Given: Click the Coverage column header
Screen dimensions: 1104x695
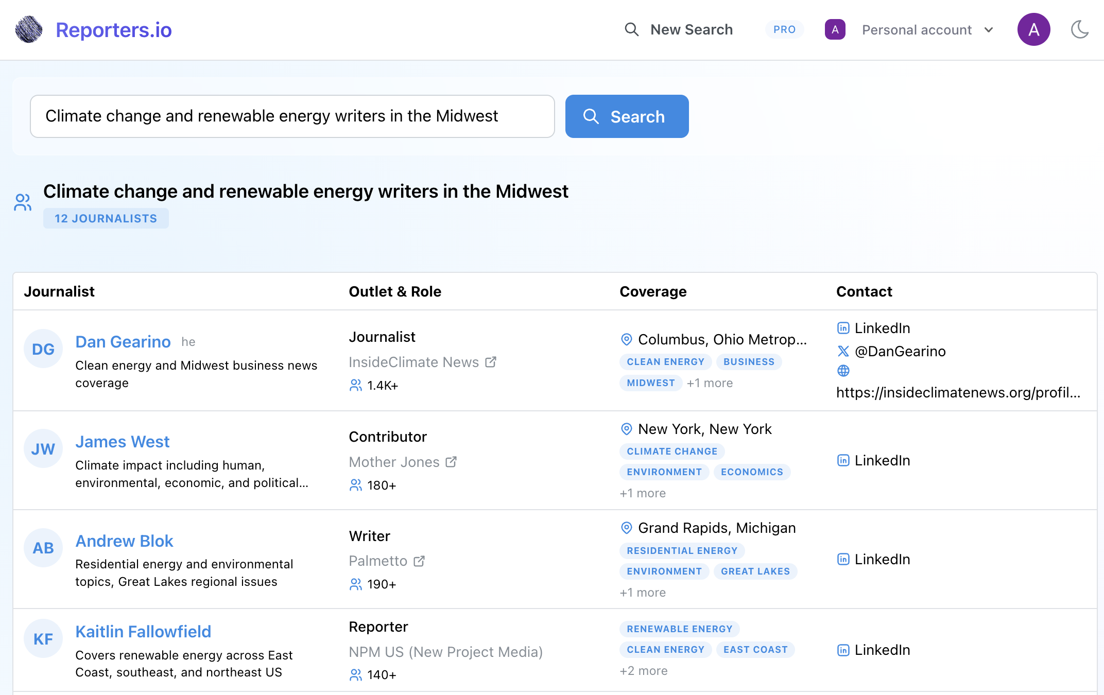Looking at the screenshot, I should point(653,291).
